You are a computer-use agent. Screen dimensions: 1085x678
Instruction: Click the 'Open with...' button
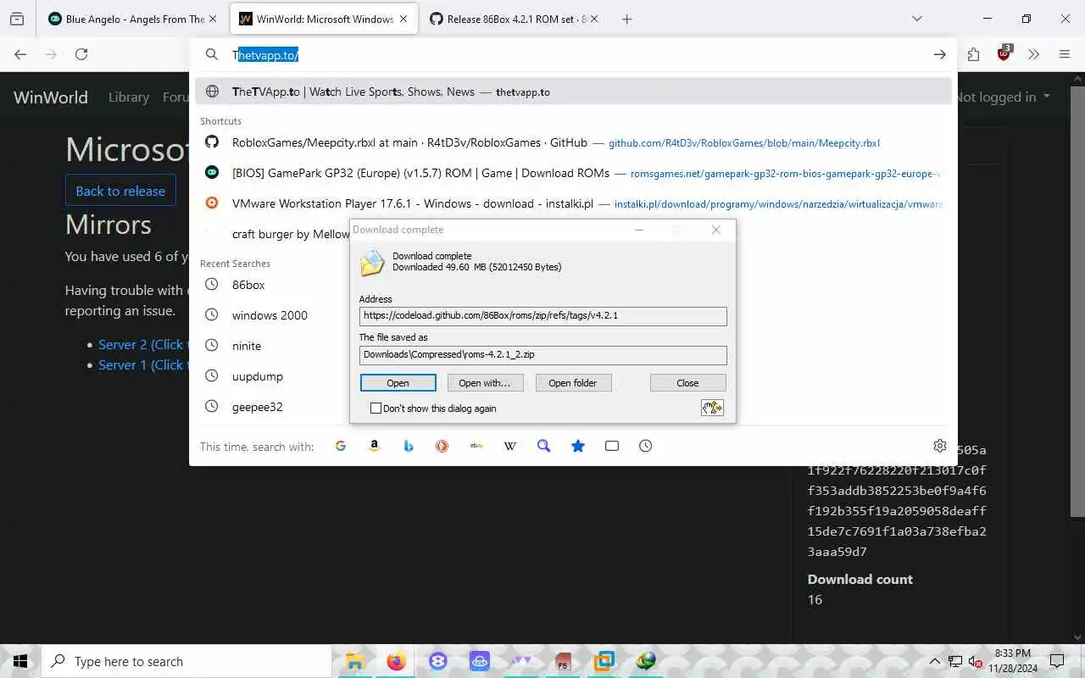coord(484,383)
